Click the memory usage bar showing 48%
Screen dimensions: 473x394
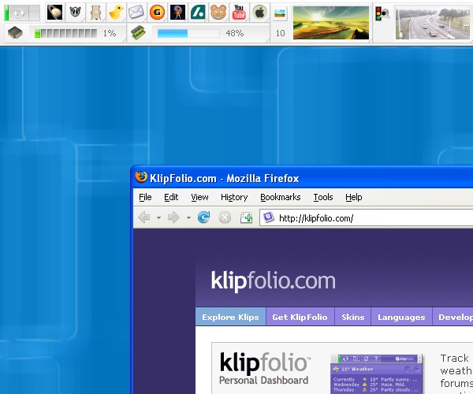(x=188, y=33)
